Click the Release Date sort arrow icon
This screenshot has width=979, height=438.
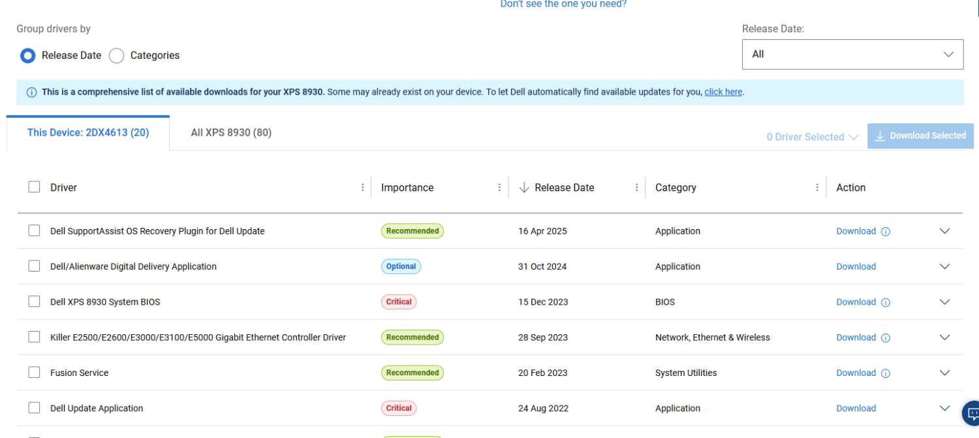(523, 187)
